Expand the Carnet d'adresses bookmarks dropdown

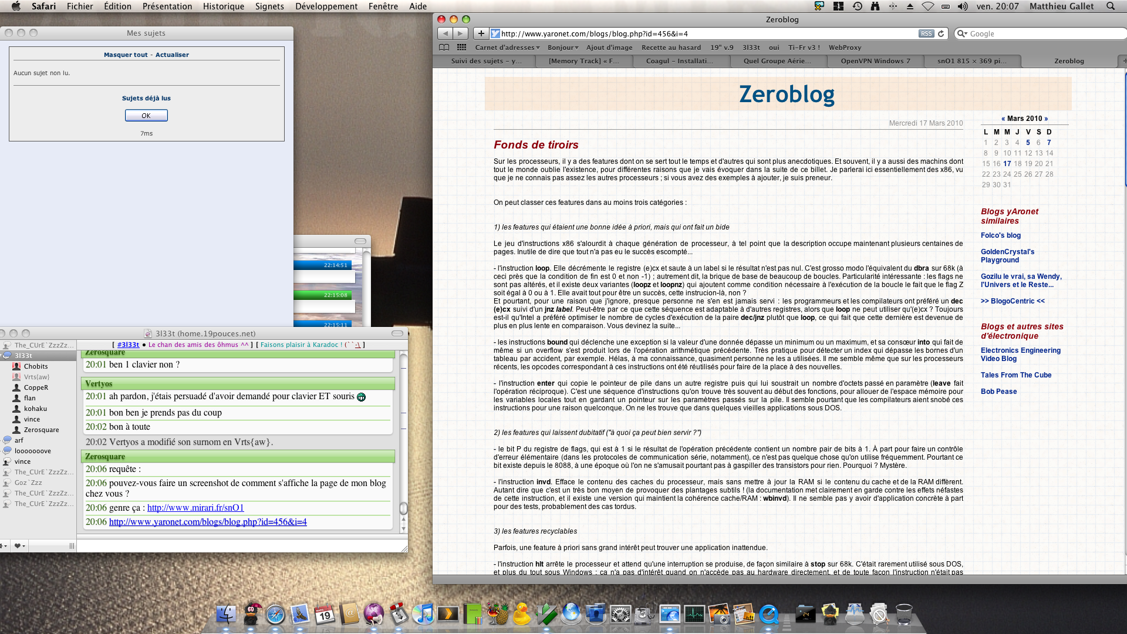click(x=507, y=48)
